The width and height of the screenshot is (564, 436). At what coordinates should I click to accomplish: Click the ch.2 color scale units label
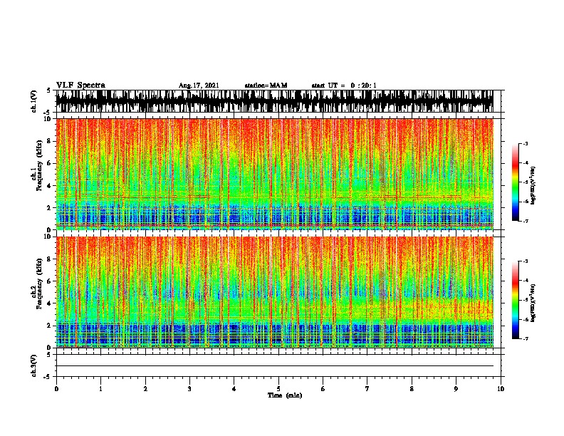(x=533, y=303)
